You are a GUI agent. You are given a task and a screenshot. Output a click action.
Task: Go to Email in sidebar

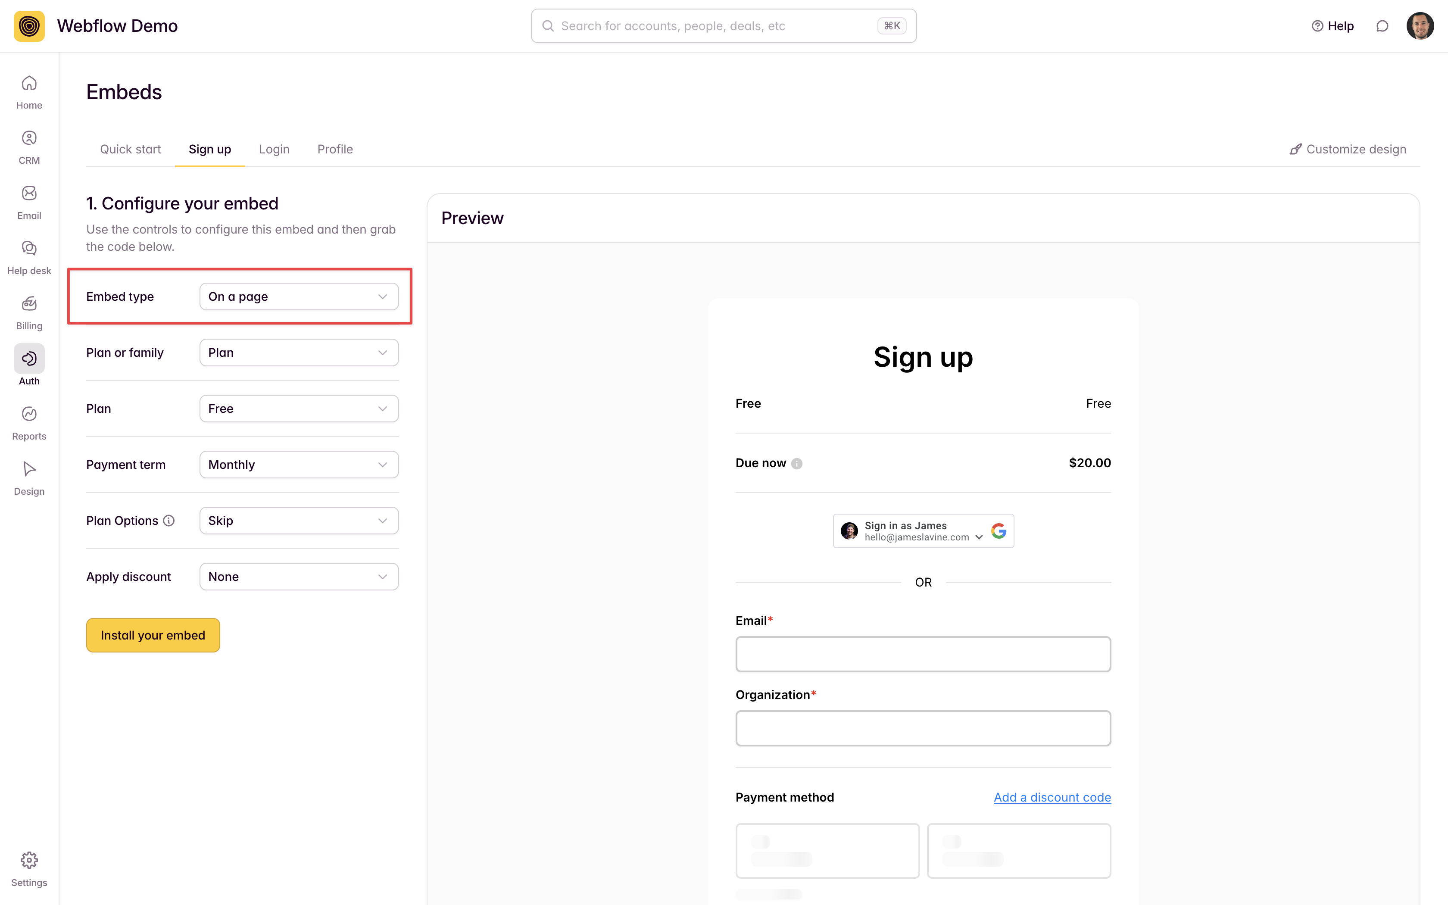click(x=29, y=202)
